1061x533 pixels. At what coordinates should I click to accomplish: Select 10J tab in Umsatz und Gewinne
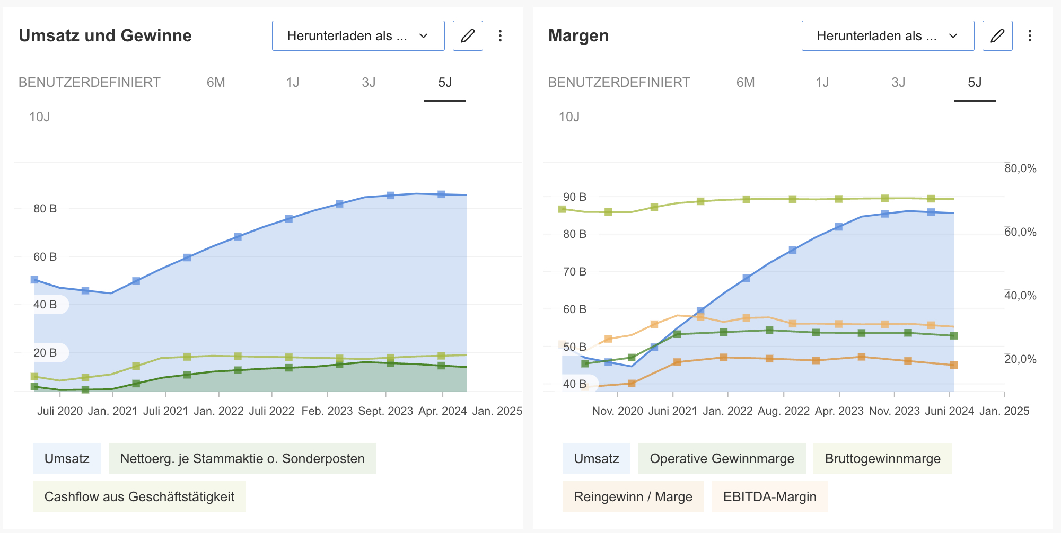(x=40, y=117)
